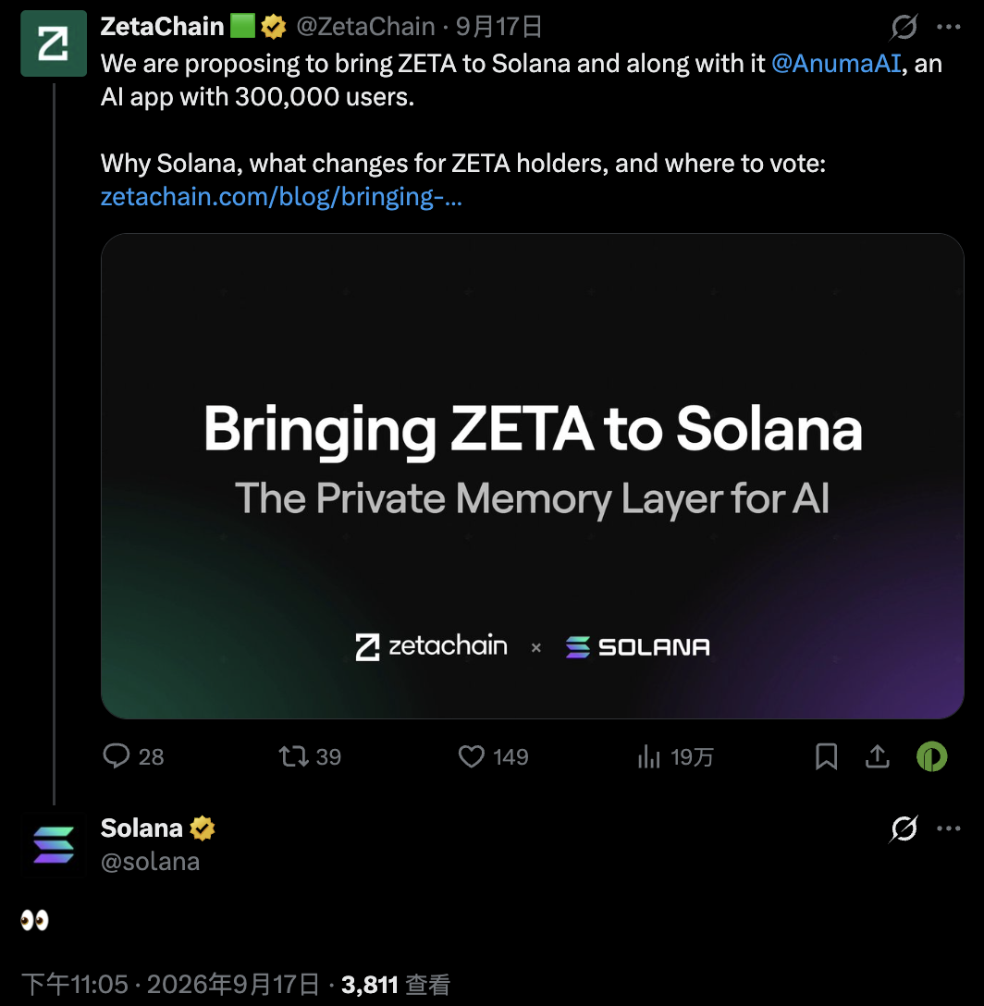The image size is (984, 1006).
Task: Click the @solana handle
Action: (150, 862)
